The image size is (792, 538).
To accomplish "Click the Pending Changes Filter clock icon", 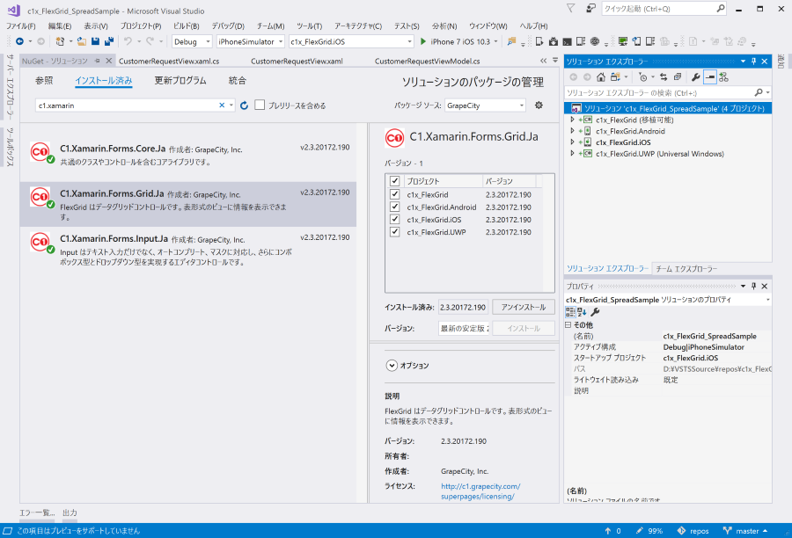I will (x=642, y=77).
